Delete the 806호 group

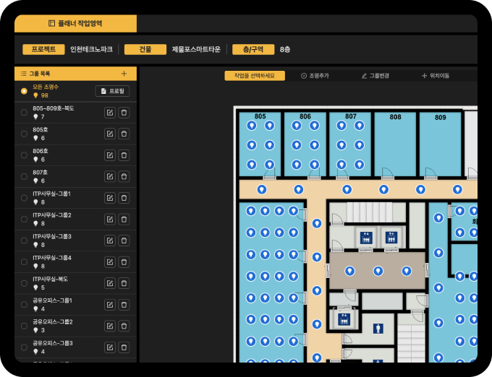tap(124, 155)
